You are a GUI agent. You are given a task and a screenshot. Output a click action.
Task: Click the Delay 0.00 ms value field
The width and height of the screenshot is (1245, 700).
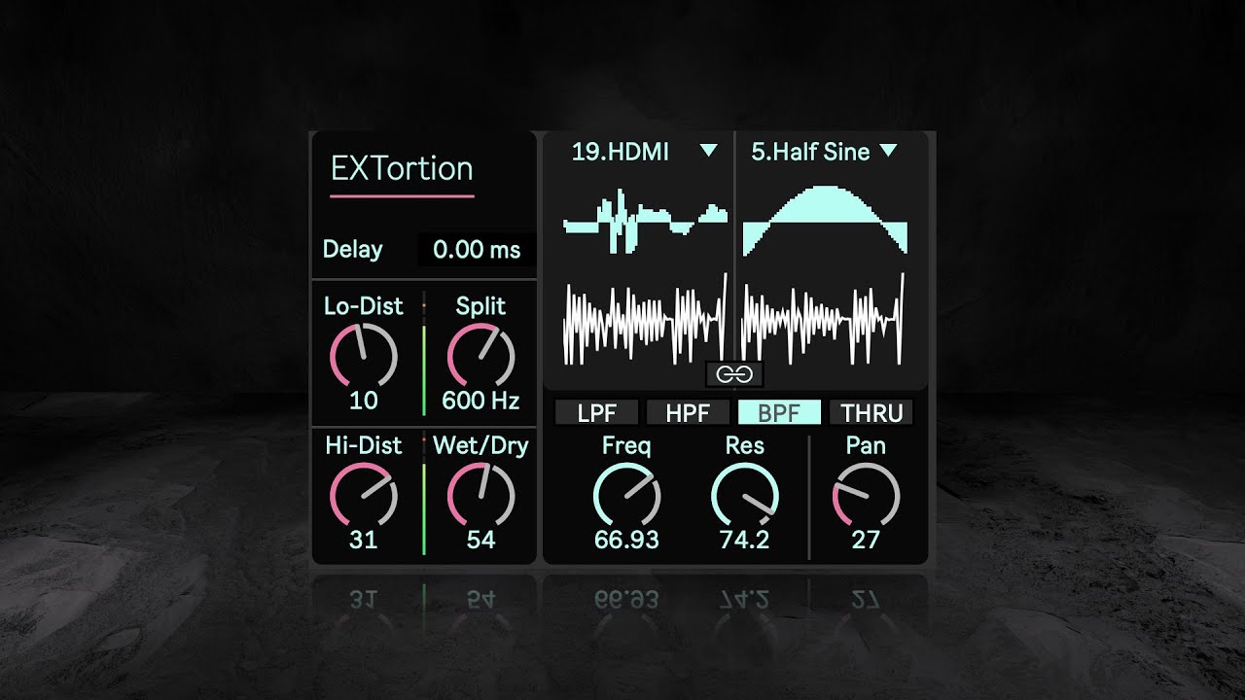(x=477, y=250)
